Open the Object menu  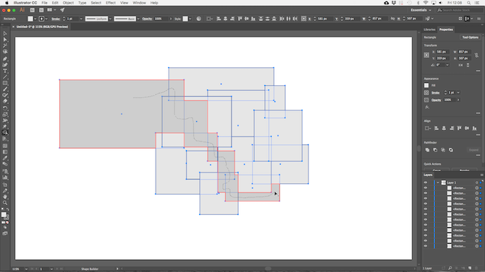68,3
